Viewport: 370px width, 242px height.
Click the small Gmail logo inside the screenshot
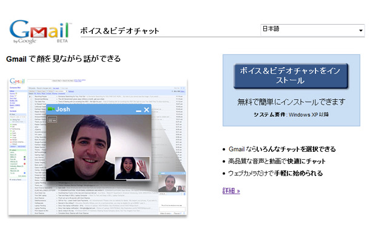tap(17, 81)
